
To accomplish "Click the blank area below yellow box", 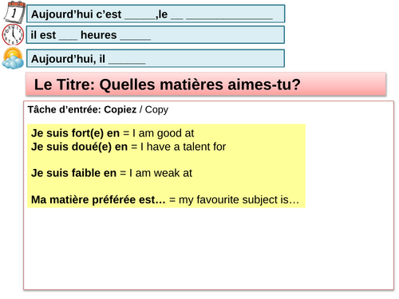I will tap(208, 249).
